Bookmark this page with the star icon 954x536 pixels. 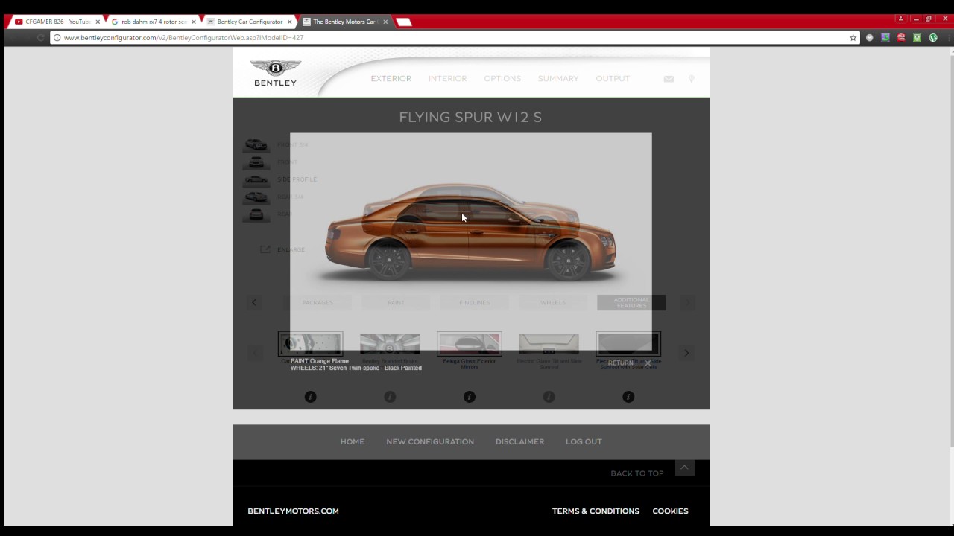(x=853, y=38)
